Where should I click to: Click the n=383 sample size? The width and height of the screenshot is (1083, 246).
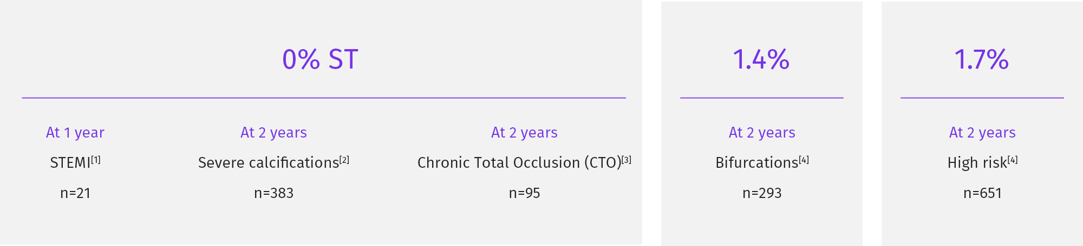(274, 193)
